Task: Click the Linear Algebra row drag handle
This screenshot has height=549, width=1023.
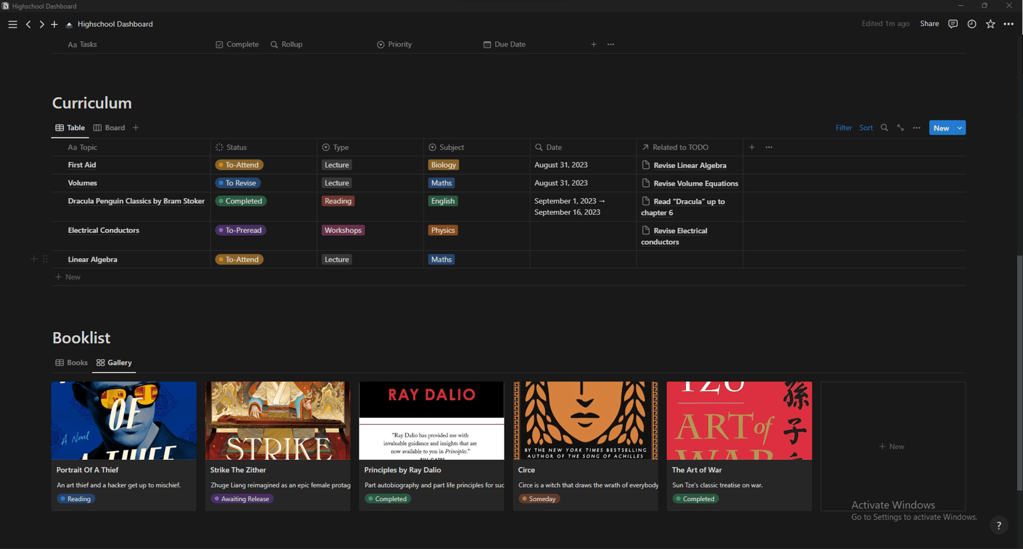Action: tap(45, 259)
